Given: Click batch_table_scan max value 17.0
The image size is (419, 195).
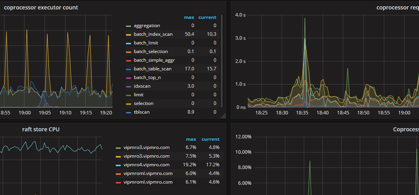Looking at the screenshot, I should (189, 69).
